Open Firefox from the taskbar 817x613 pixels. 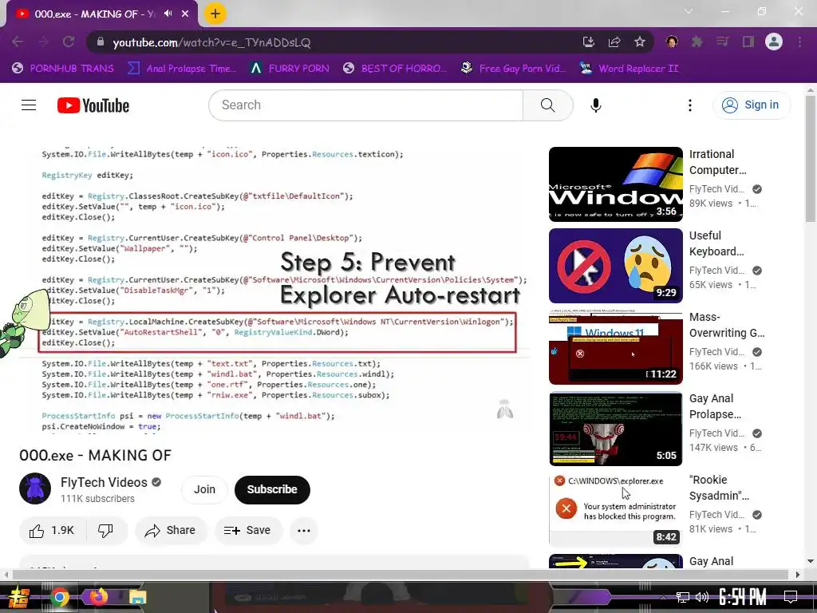(x=98, y=597)
